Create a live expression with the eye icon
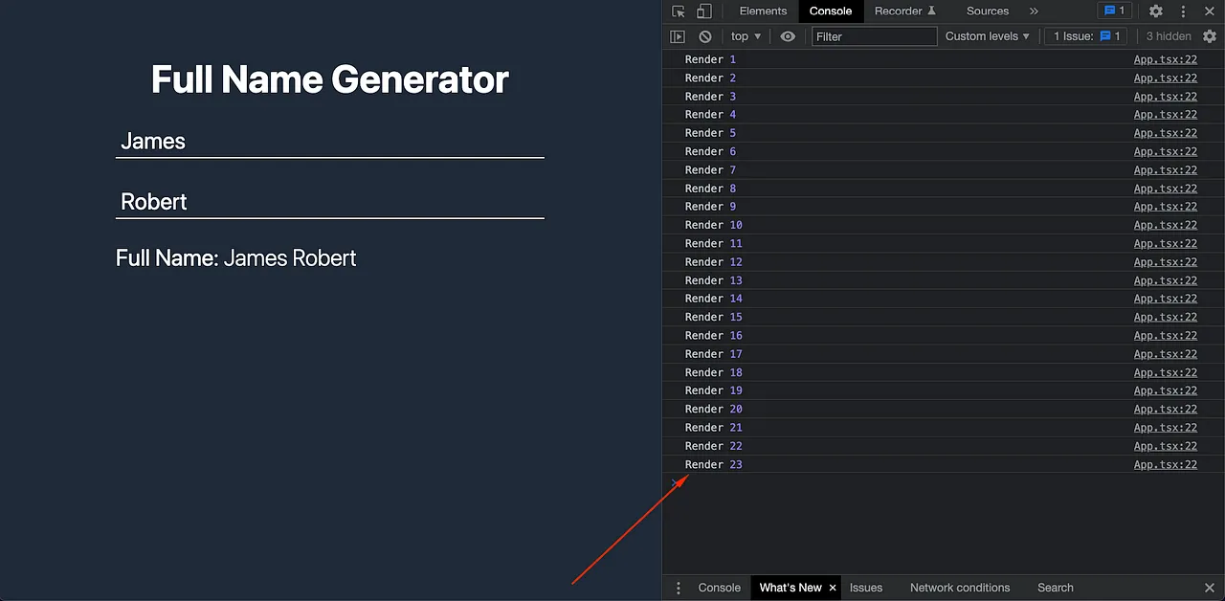 (788, 35)
